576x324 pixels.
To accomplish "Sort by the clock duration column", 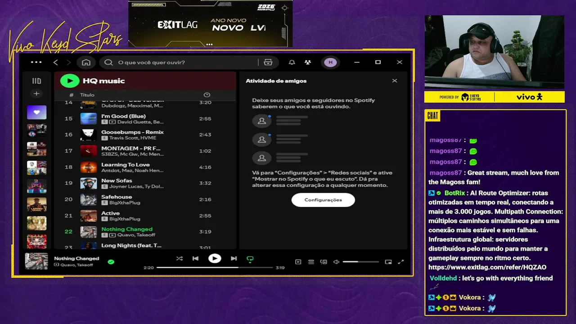I will click(x=207, y=95).
